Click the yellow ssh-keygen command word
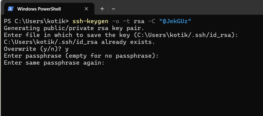This screenshot has width=263, height=116. [90, 22]
